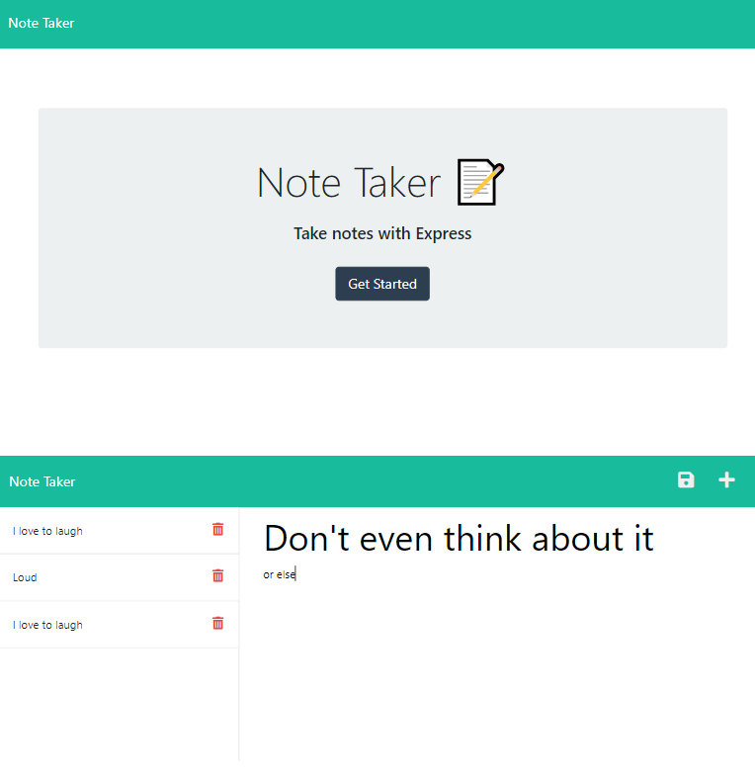Viewport: 755px width, 780px height.
Task: Click the 'Take notes with Express' subtitle
Action: [x=382, y=234]
